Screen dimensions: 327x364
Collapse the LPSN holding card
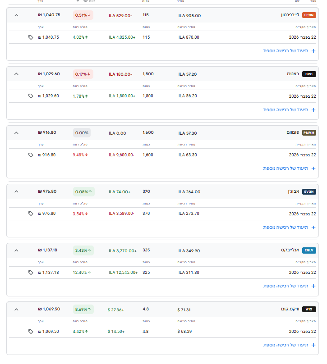pos(16,15)
